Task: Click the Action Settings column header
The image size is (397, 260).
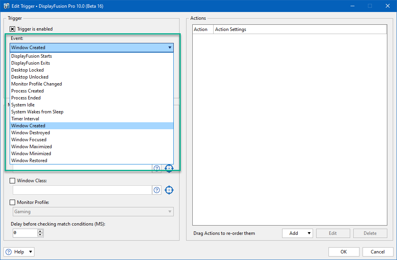Action: [300, 29]
